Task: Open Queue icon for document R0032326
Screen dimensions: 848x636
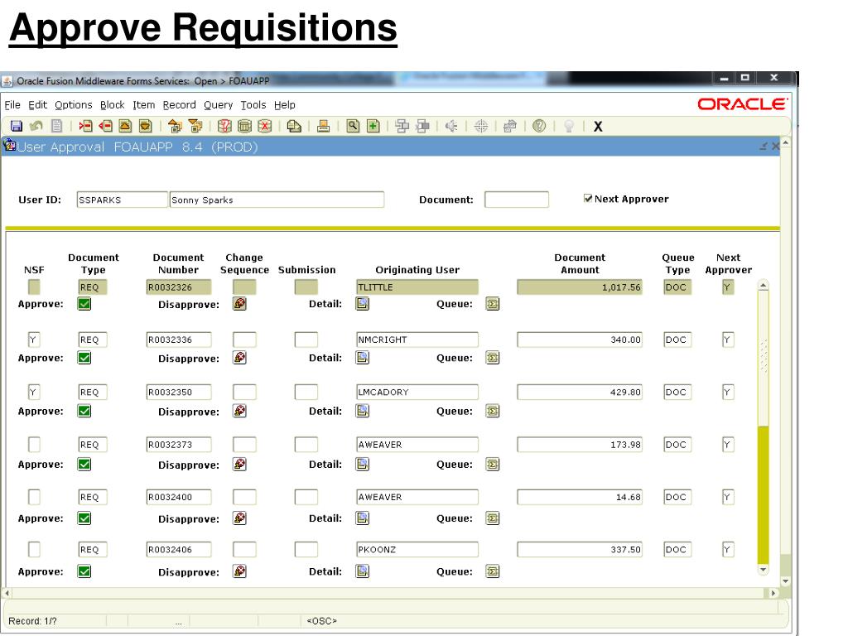Action: tap(492, 304)
